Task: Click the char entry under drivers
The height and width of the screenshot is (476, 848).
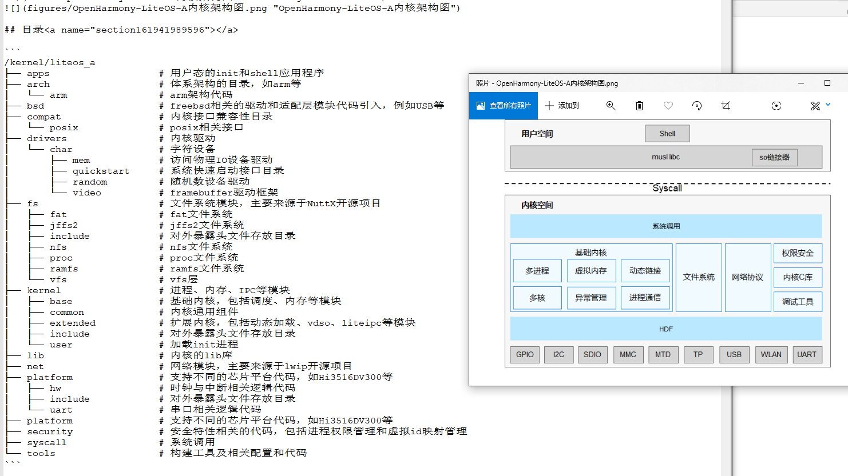Action: (61, 150)
